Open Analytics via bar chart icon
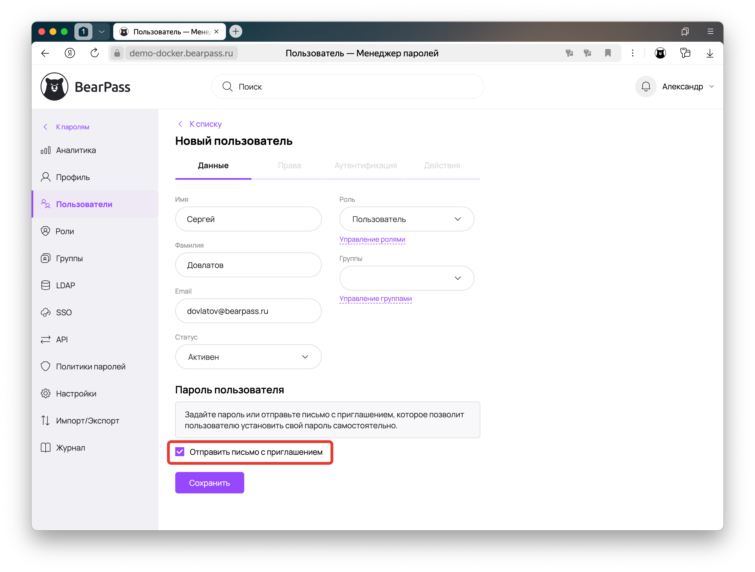755x572 pixels. pyautogui.click(x=45, y=150)
